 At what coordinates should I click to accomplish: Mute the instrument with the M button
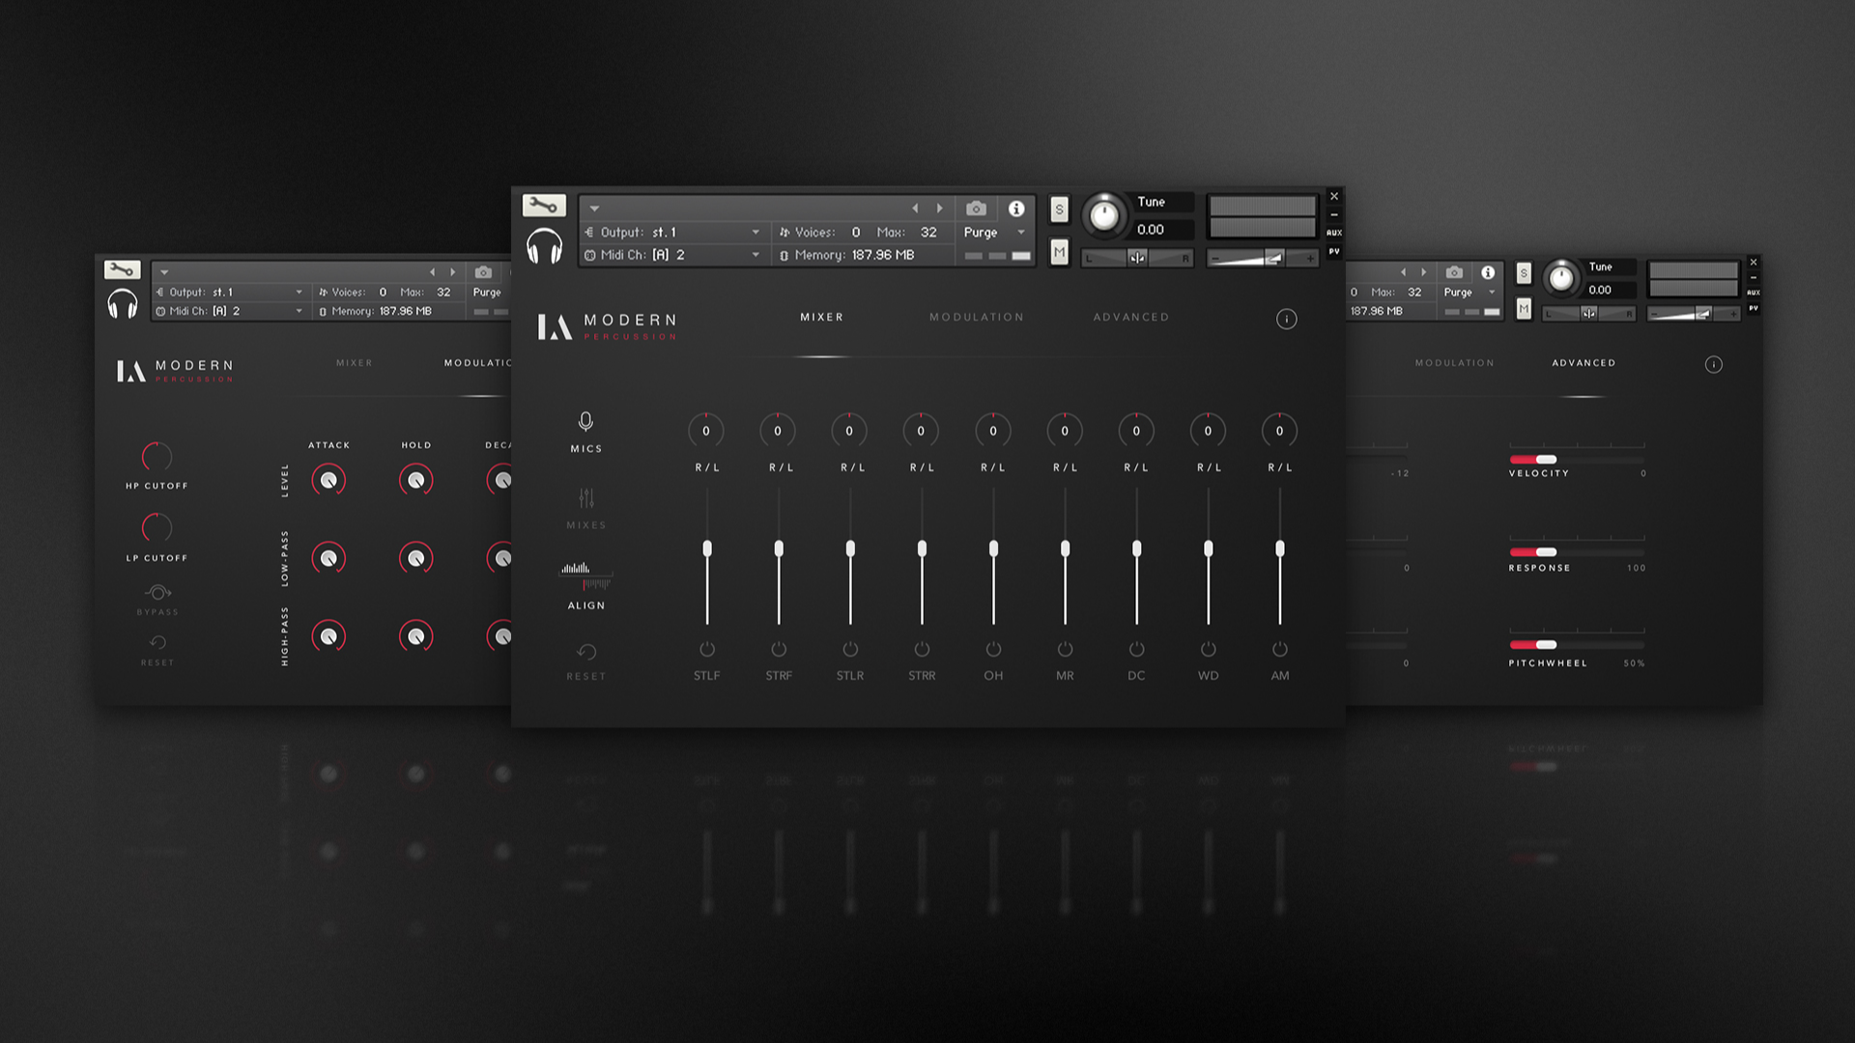click(x=1059, y=252)
